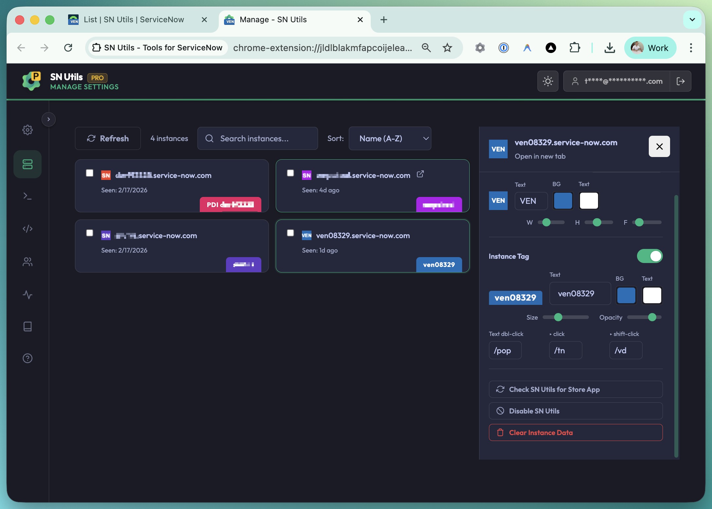The image size is (712, 509).
Task: Check the PDI instance card checkbox
Action: [89, 173]
